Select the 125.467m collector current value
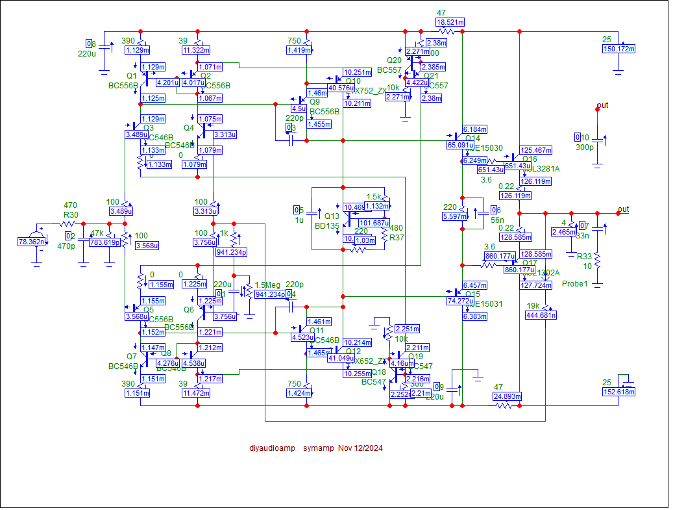The image size is (673, 510). [x=536, y=150]
